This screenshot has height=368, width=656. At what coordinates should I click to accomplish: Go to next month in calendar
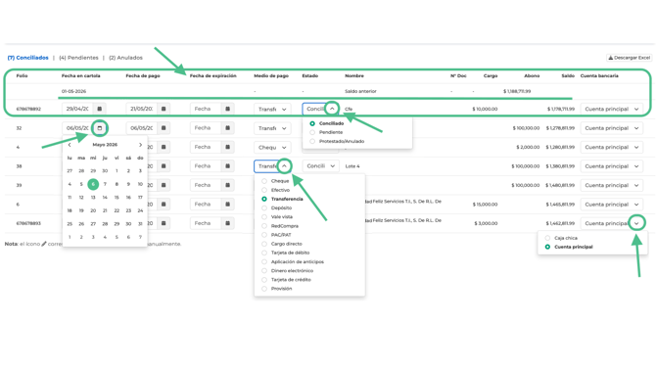pos(140,145)
